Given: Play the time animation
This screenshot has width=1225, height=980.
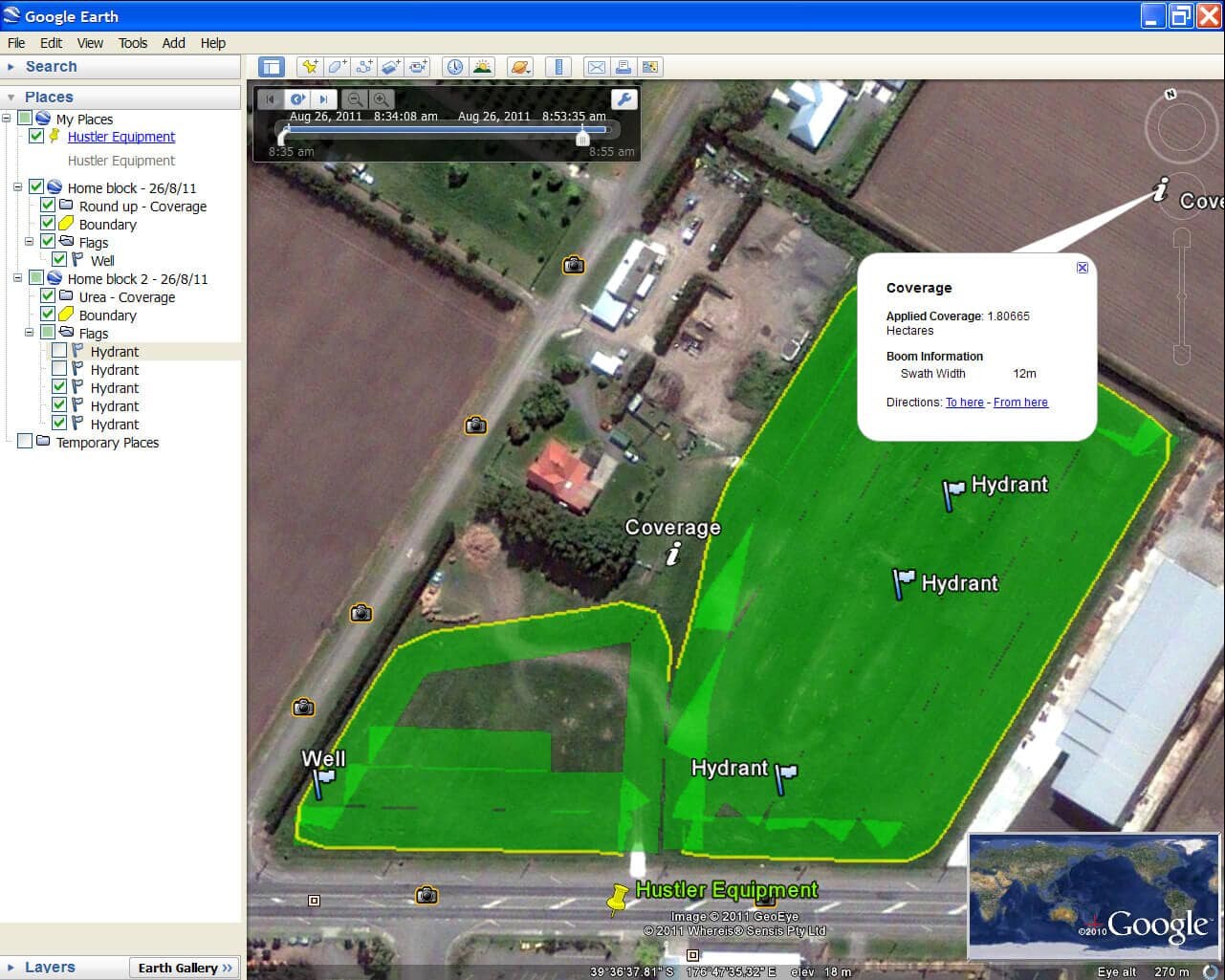Looking at the screenshot, I should pos(297,99).
